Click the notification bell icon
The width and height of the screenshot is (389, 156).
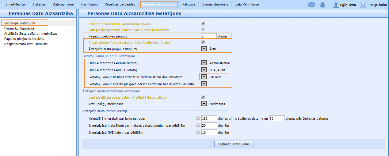click(x=322, y=5)
